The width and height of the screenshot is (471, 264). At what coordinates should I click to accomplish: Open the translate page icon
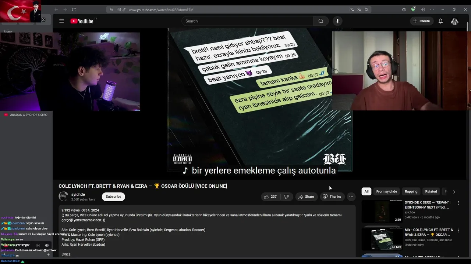[x=359, y=10]
